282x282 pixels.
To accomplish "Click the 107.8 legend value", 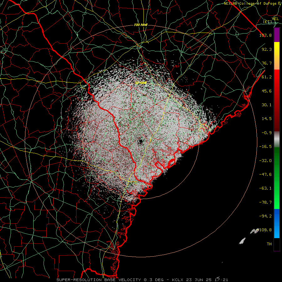I will [265, 35].
